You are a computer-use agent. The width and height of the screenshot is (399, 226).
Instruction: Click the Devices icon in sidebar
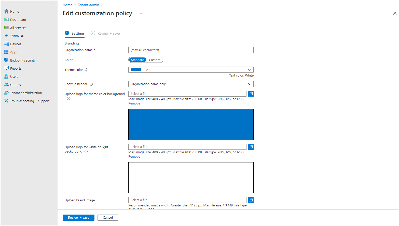6,44
